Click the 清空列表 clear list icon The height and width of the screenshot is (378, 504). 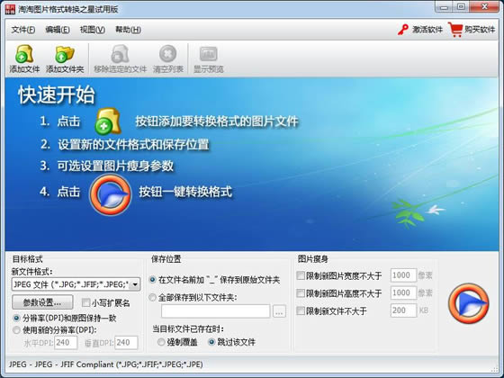coord(167,54)
